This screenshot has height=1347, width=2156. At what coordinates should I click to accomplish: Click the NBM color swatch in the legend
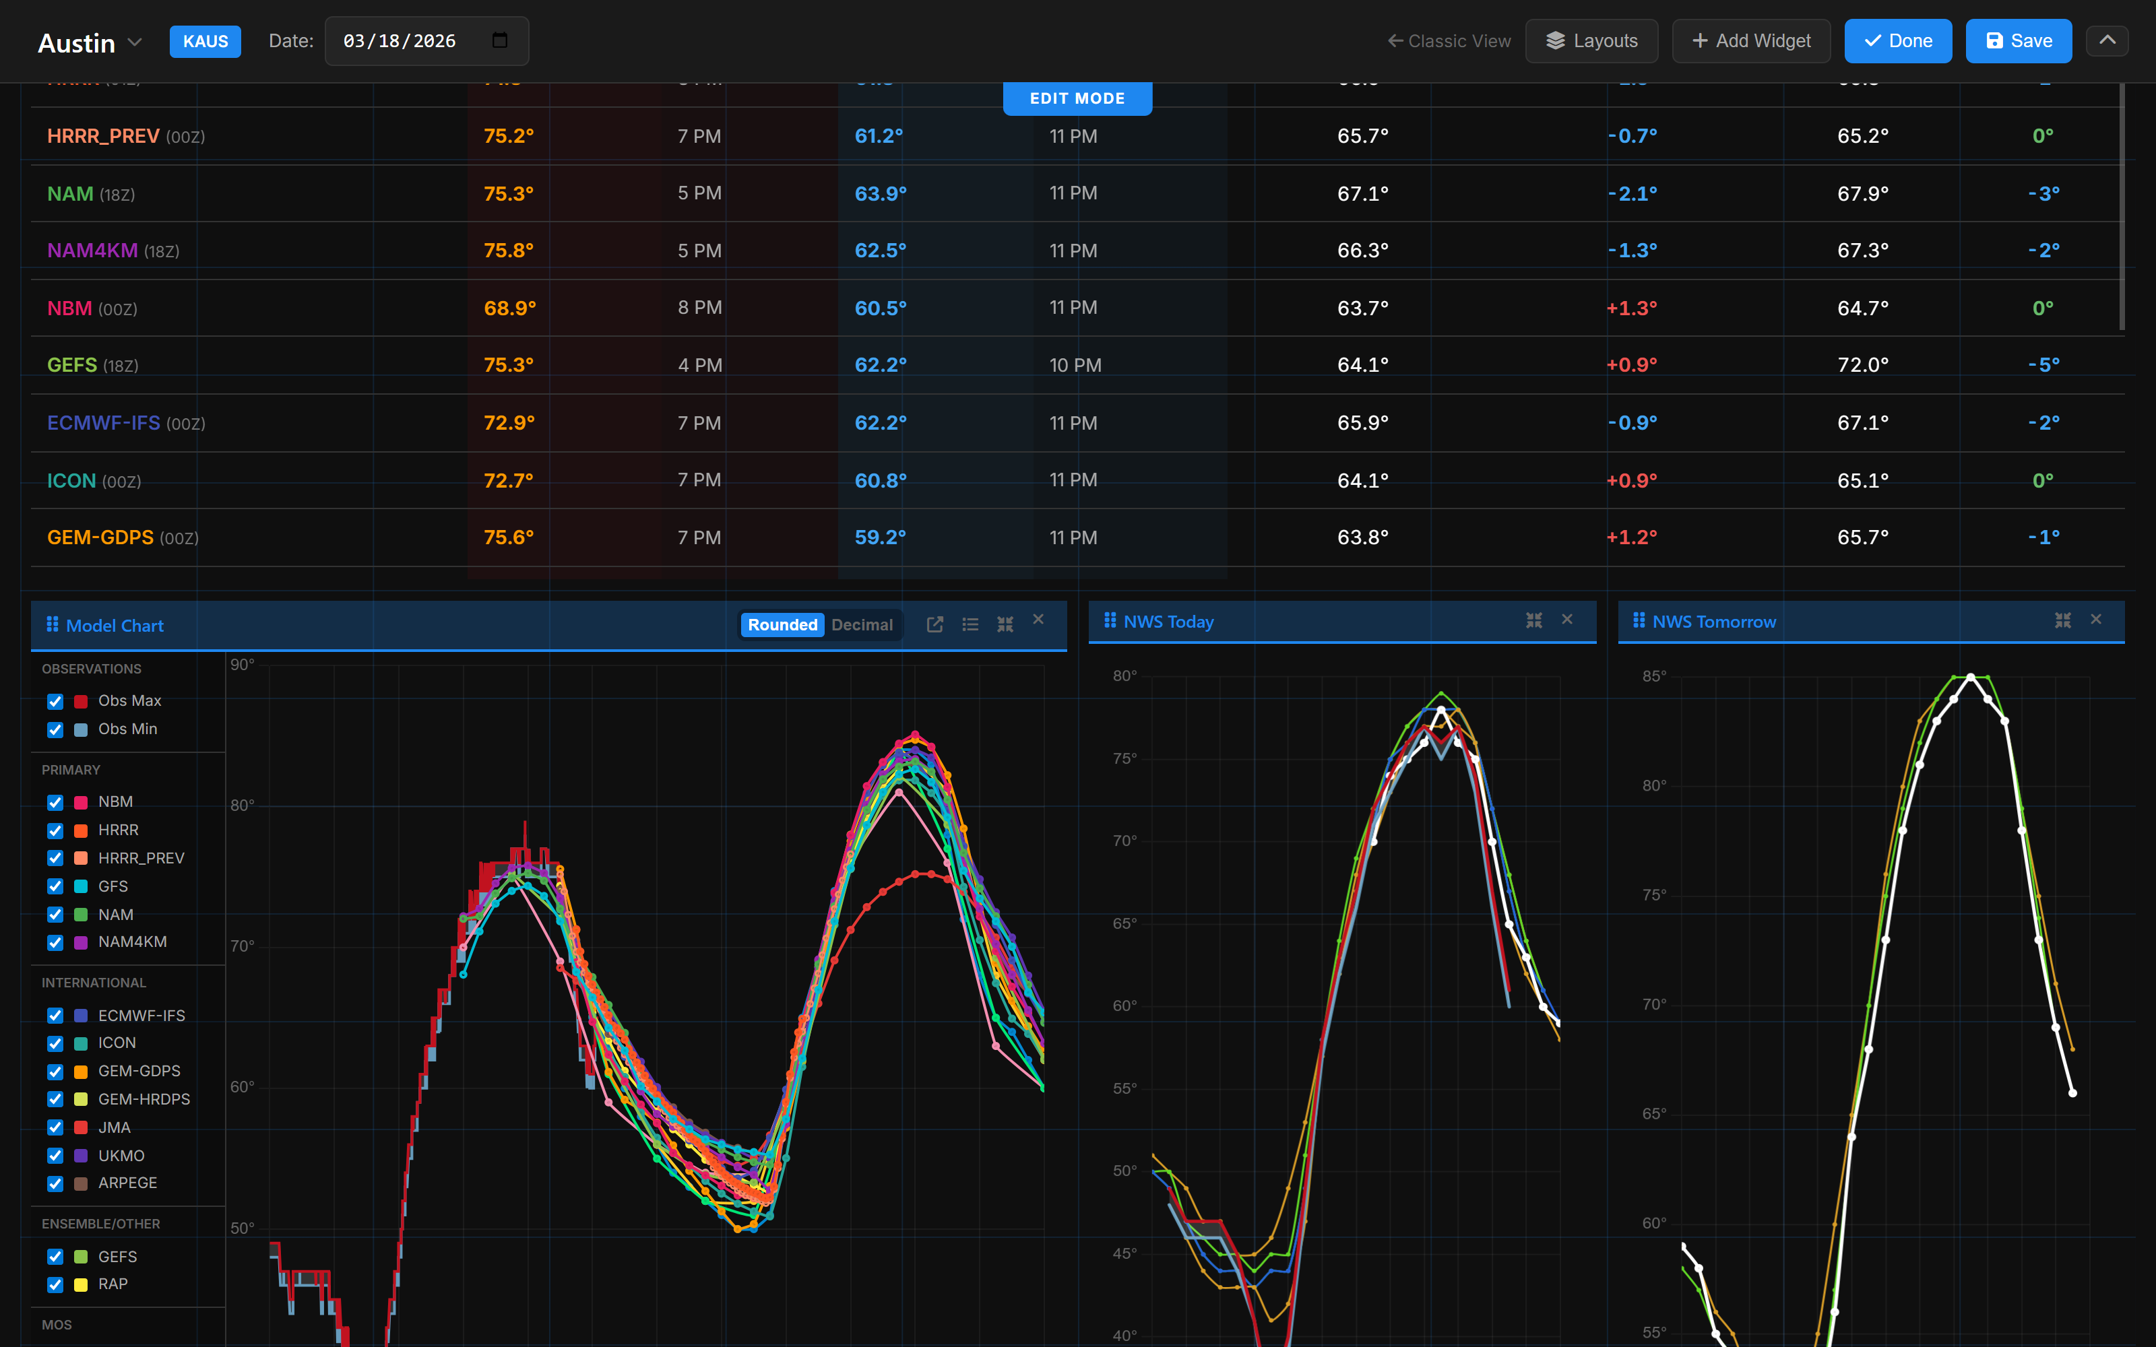point(80,801)
